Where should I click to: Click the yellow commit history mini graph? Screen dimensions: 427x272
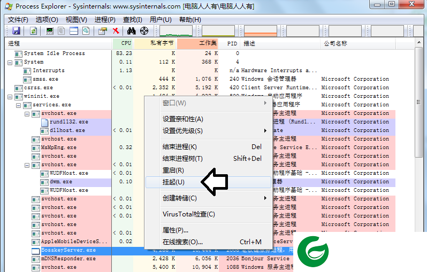(x=218, y=31)
